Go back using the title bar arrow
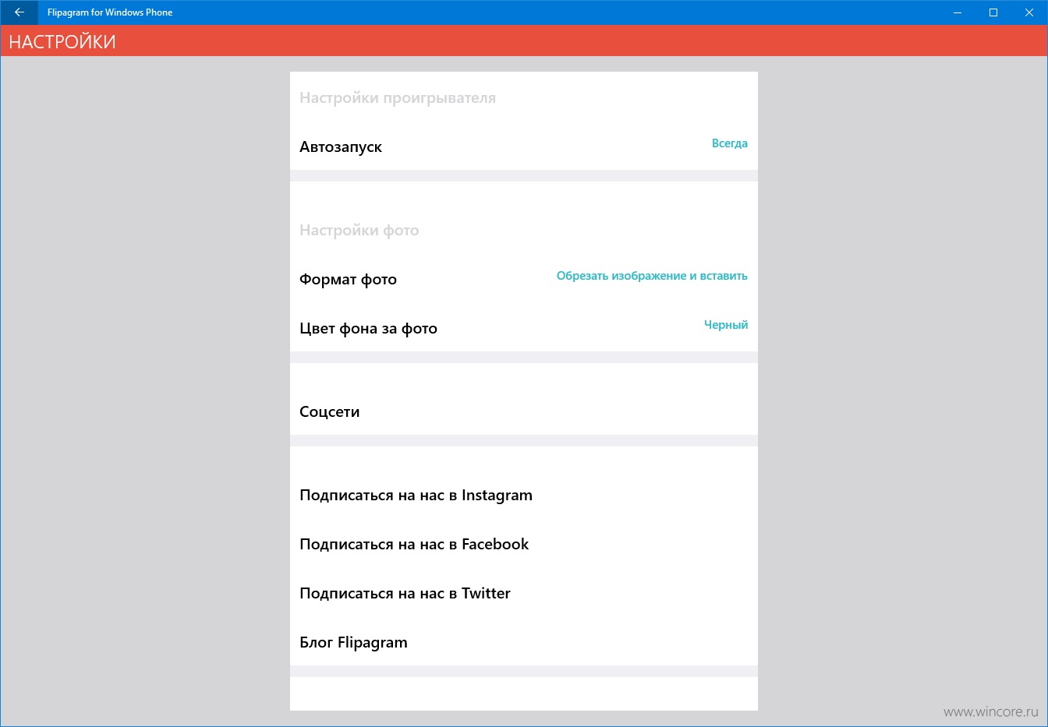Image resolution: width=1048 pixels, height=727 pixels. point(19,12)
